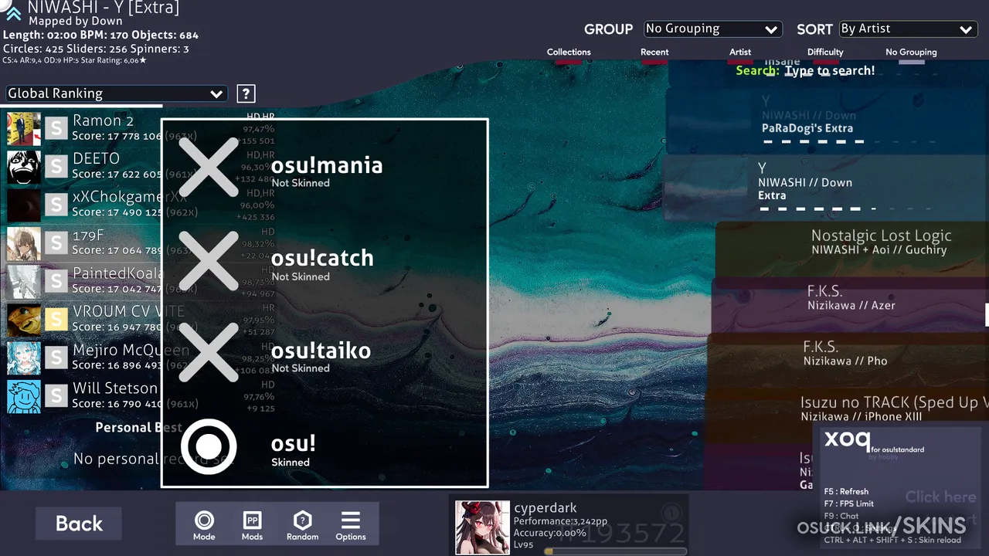The height and width of the screenshot is (556, 989).
Task: Switch to the Collections tab
Action: (569, 53)
